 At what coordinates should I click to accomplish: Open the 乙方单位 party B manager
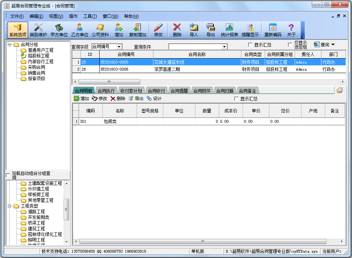(80, 30)
